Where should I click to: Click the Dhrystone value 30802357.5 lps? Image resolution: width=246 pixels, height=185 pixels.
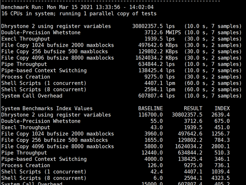[x=153, y=26]
